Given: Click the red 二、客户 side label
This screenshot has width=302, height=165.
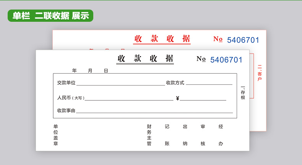Looking at the screenshot, I should tap(260, 73).
